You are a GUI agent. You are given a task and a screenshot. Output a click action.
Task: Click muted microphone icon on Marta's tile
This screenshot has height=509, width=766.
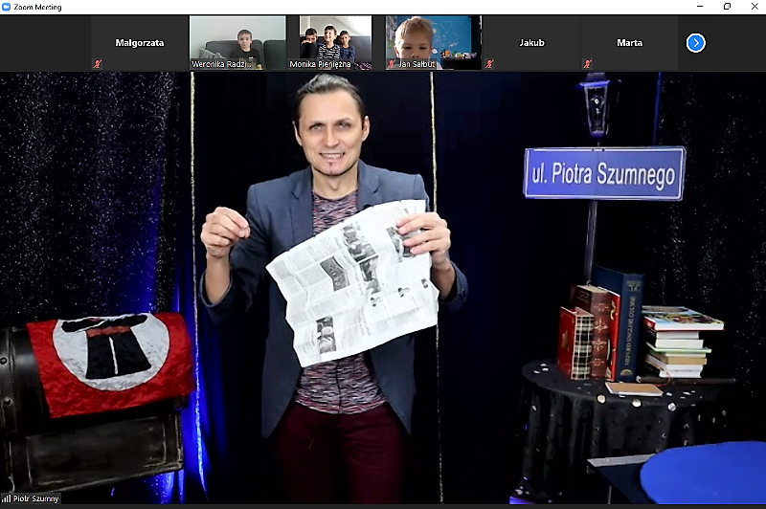(587, 64)
